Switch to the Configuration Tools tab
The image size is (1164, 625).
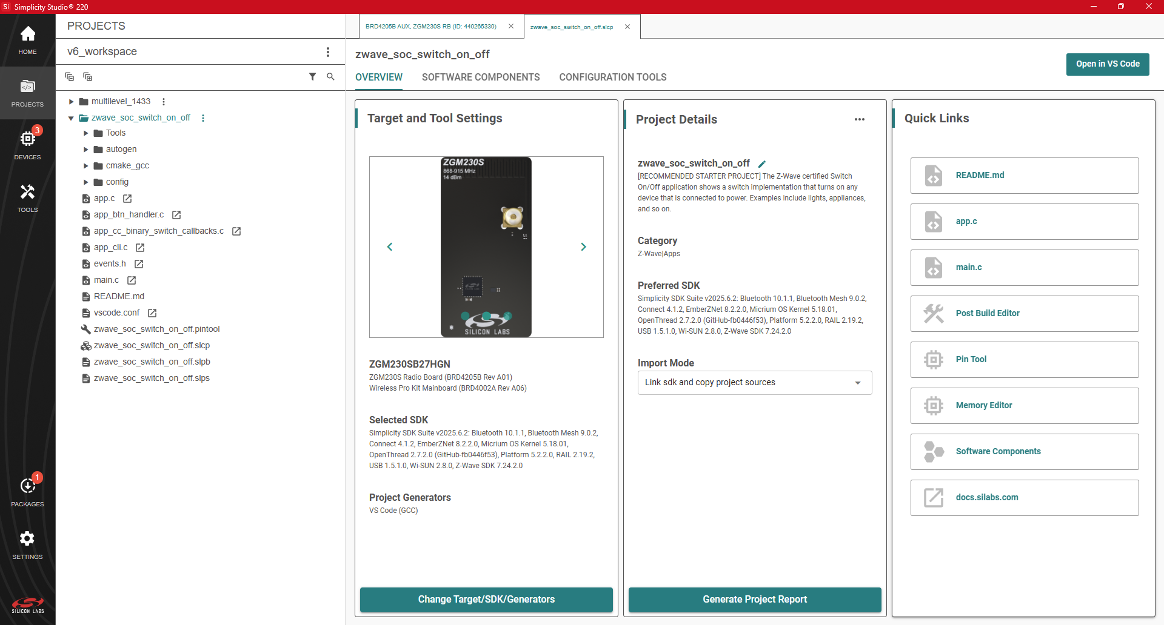click(x=612, y=77)
